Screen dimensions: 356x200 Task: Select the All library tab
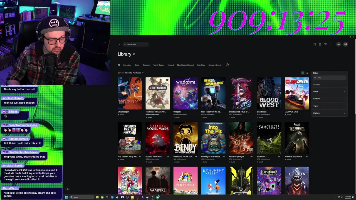click(x=119, y=65)
